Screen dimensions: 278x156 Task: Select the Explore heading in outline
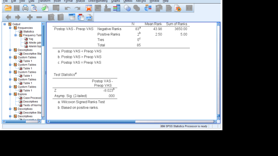22,94
